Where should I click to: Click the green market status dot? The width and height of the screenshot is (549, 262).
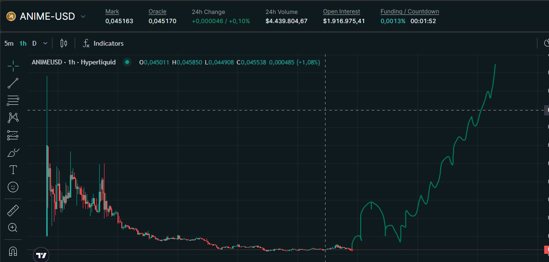[127, 62]
